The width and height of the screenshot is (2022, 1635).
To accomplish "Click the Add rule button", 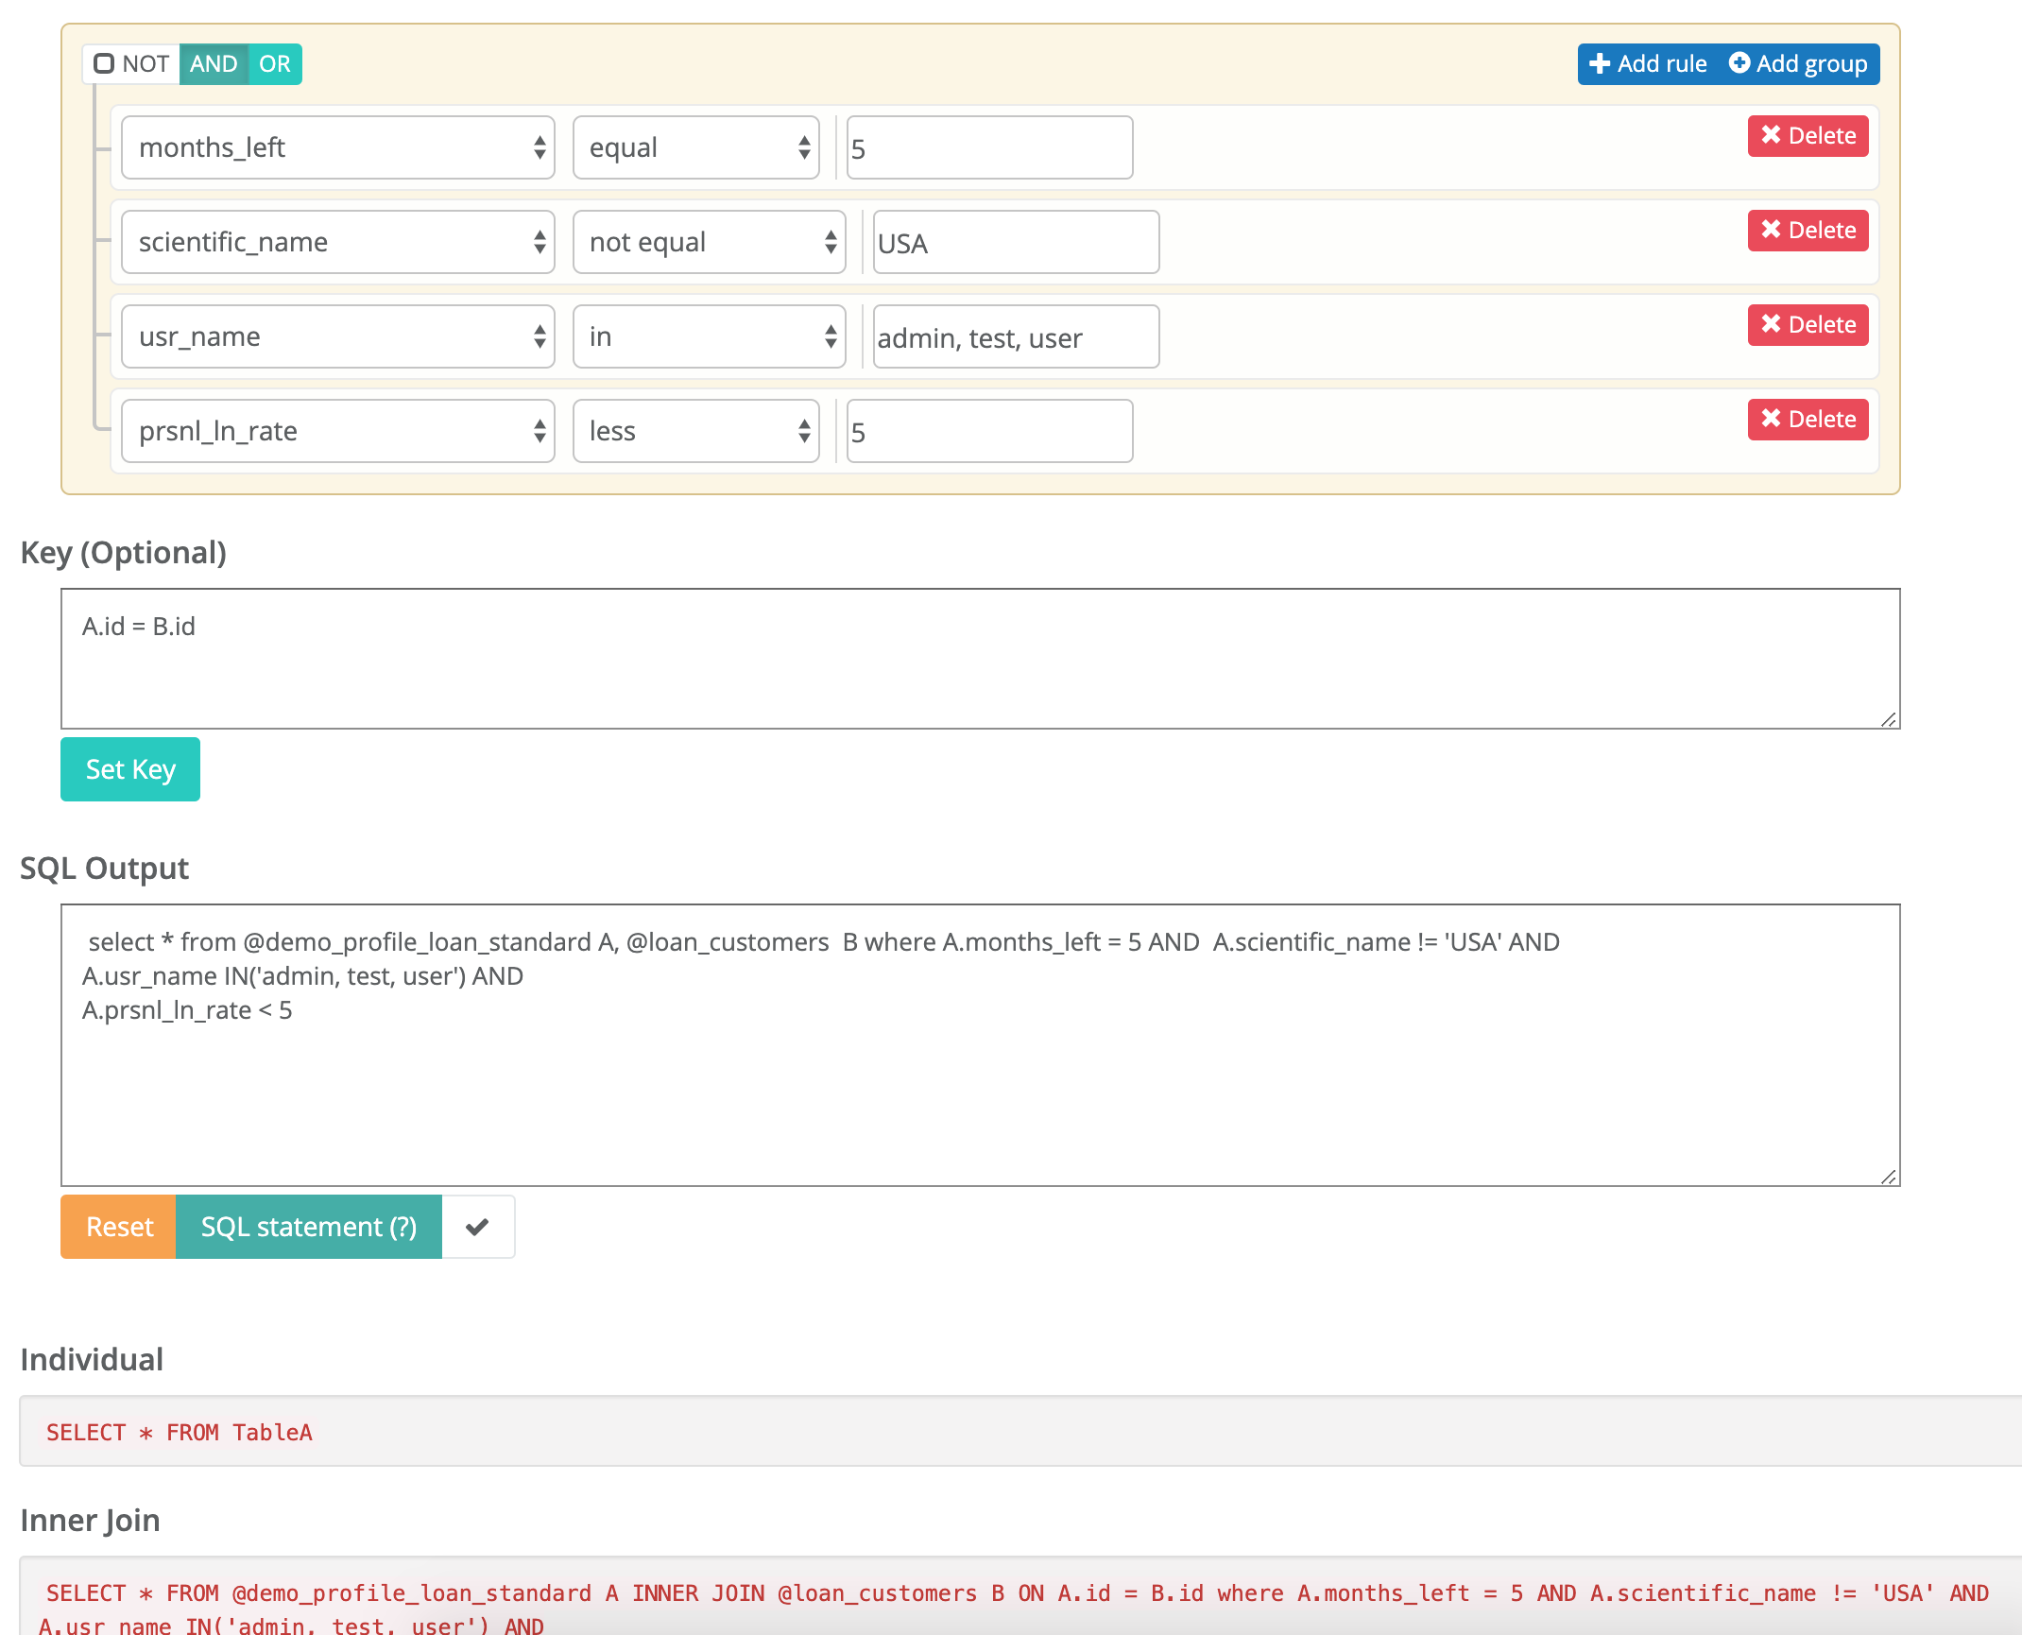I will (1648, 64).
